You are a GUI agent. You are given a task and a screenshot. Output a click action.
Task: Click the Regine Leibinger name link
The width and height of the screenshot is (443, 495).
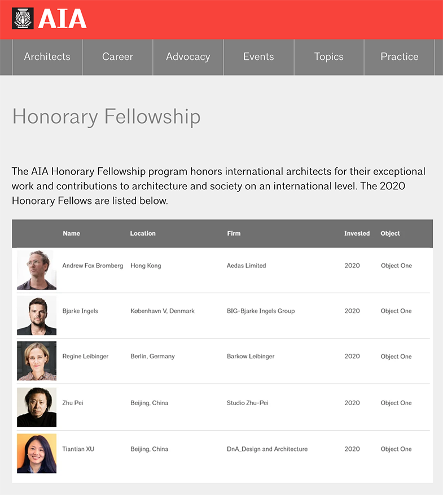[85, 357]
